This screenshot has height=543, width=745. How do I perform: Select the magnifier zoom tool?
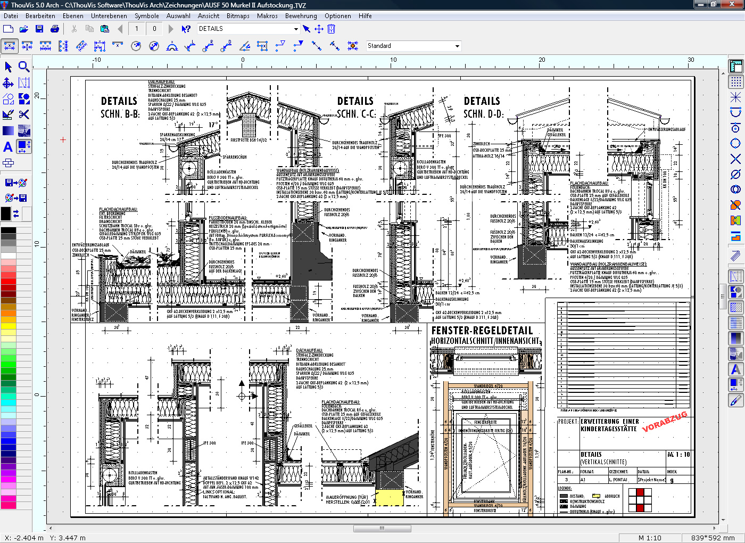click(x=24, y=67)
